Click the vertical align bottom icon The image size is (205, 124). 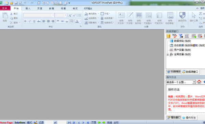(x=67, y=21)
